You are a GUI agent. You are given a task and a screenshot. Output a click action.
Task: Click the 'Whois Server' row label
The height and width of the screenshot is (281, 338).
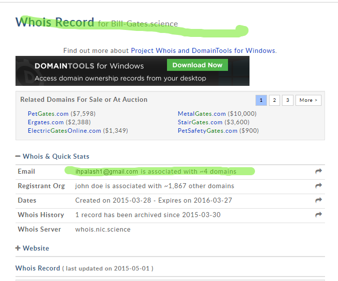(x=39, y=230)
